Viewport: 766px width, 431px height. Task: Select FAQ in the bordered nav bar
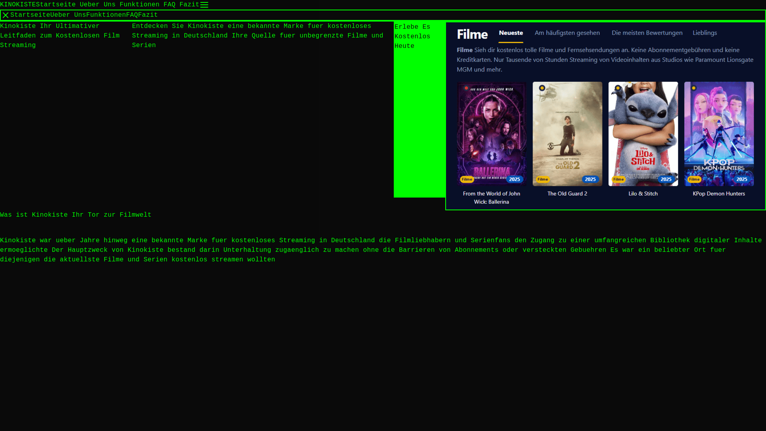[x=132, y=15]
